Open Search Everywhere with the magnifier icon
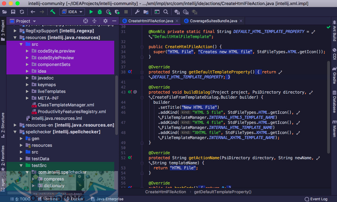The image size is (337, 202). [x=165, y=12]
